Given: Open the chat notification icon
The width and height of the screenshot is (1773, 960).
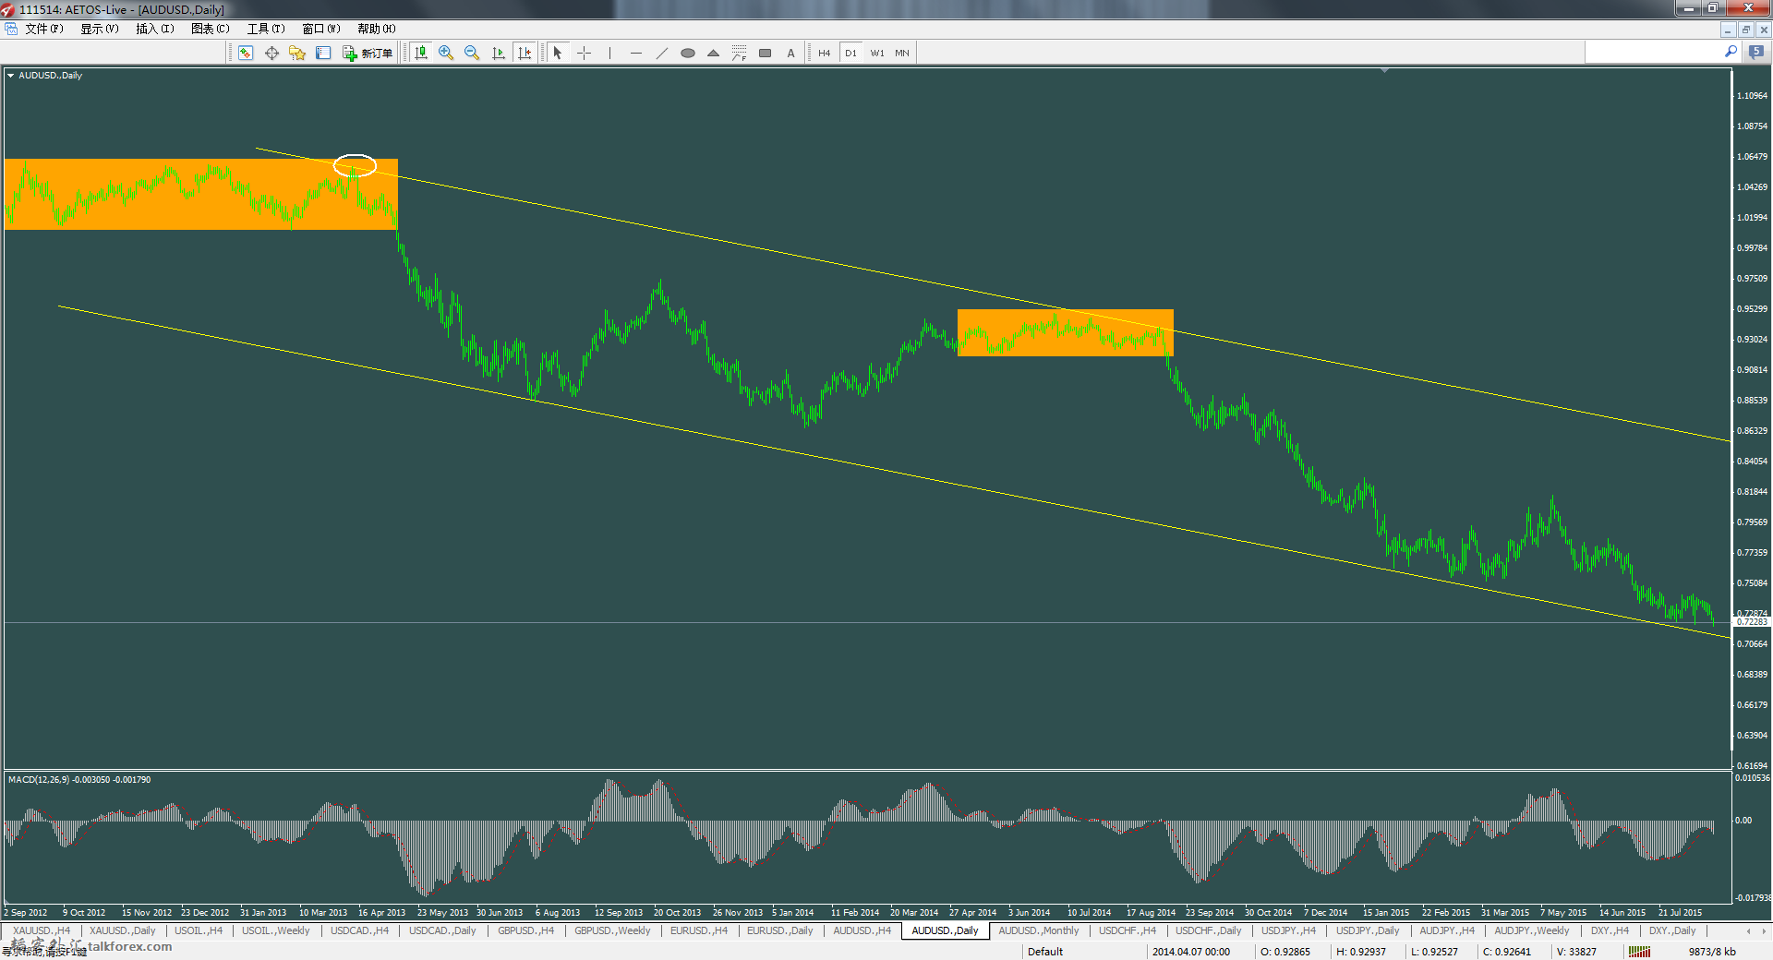Looking at the screenshot, I should coord(1756,53).
